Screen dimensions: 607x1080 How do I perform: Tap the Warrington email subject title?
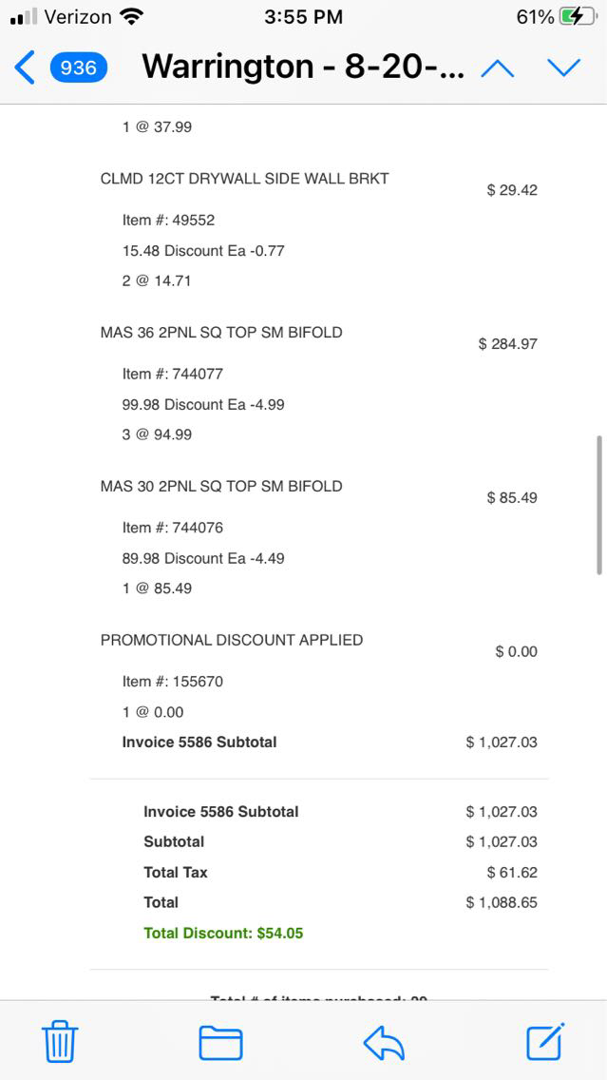pyautogui.click(x=302, y=67)
